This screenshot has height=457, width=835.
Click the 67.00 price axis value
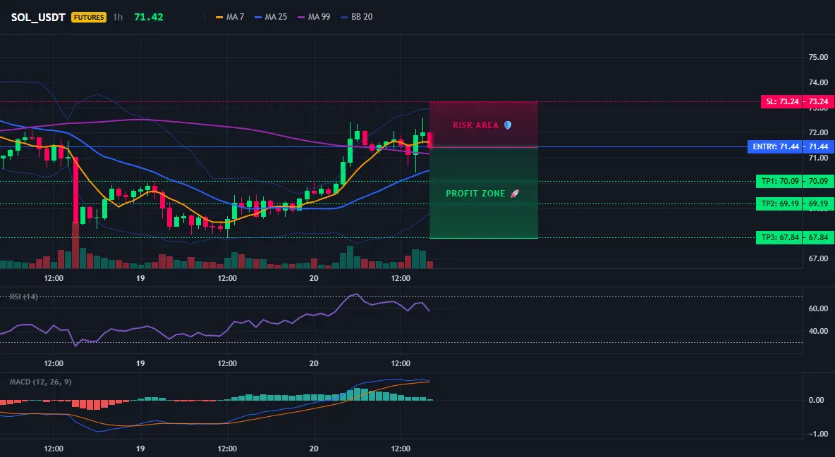[818, 258]
